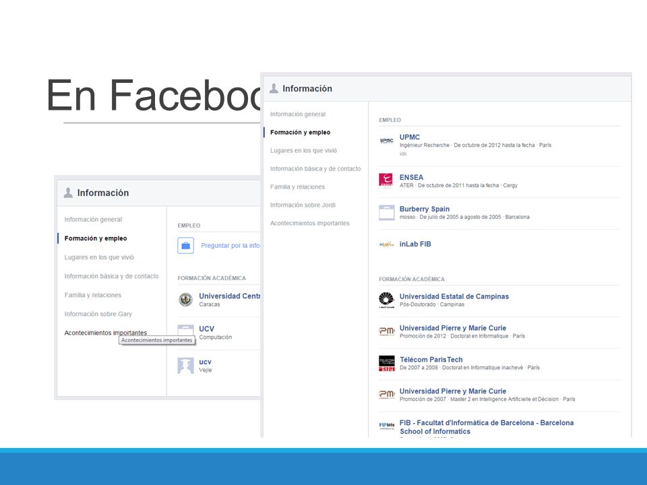Click the Universidad Central crest icon
This screenshot has height=485, width=647.
[186, 299]
